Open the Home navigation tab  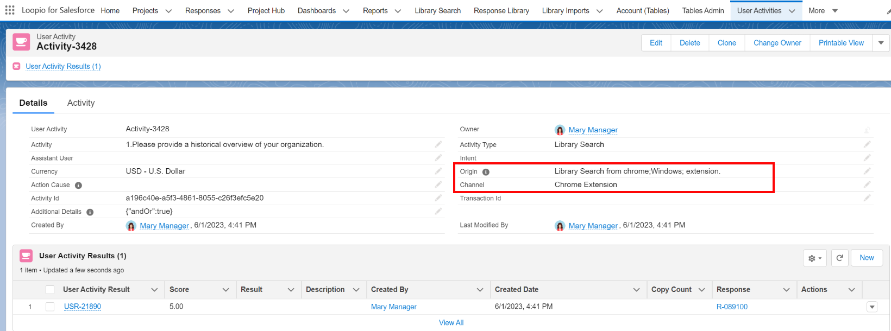(x=110, y=10)
